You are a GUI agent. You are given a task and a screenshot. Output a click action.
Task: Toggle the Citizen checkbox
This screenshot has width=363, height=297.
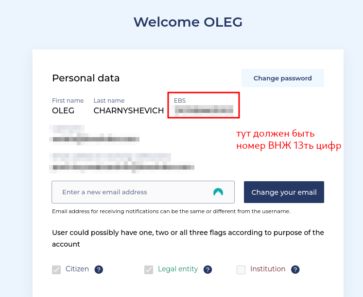point(56,270)
